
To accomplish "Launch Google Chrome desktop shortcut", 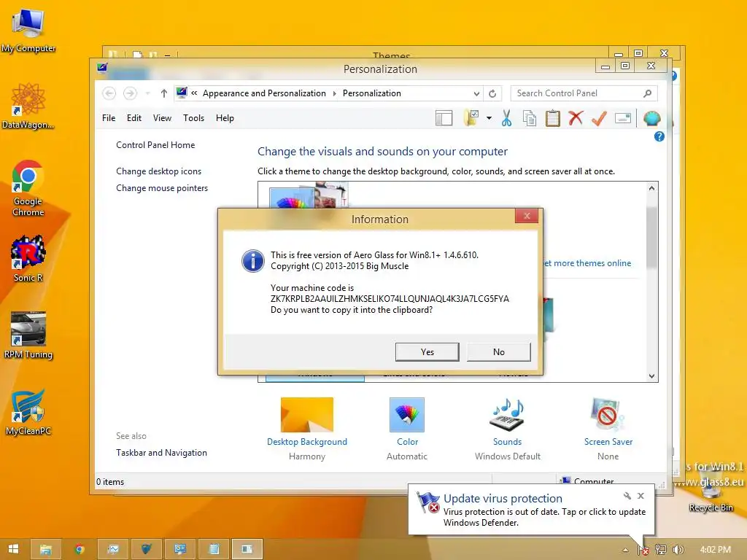I will (x=28, y=188).
